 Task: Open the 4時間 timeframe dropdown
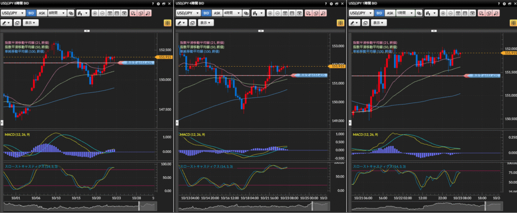(232, 13)
